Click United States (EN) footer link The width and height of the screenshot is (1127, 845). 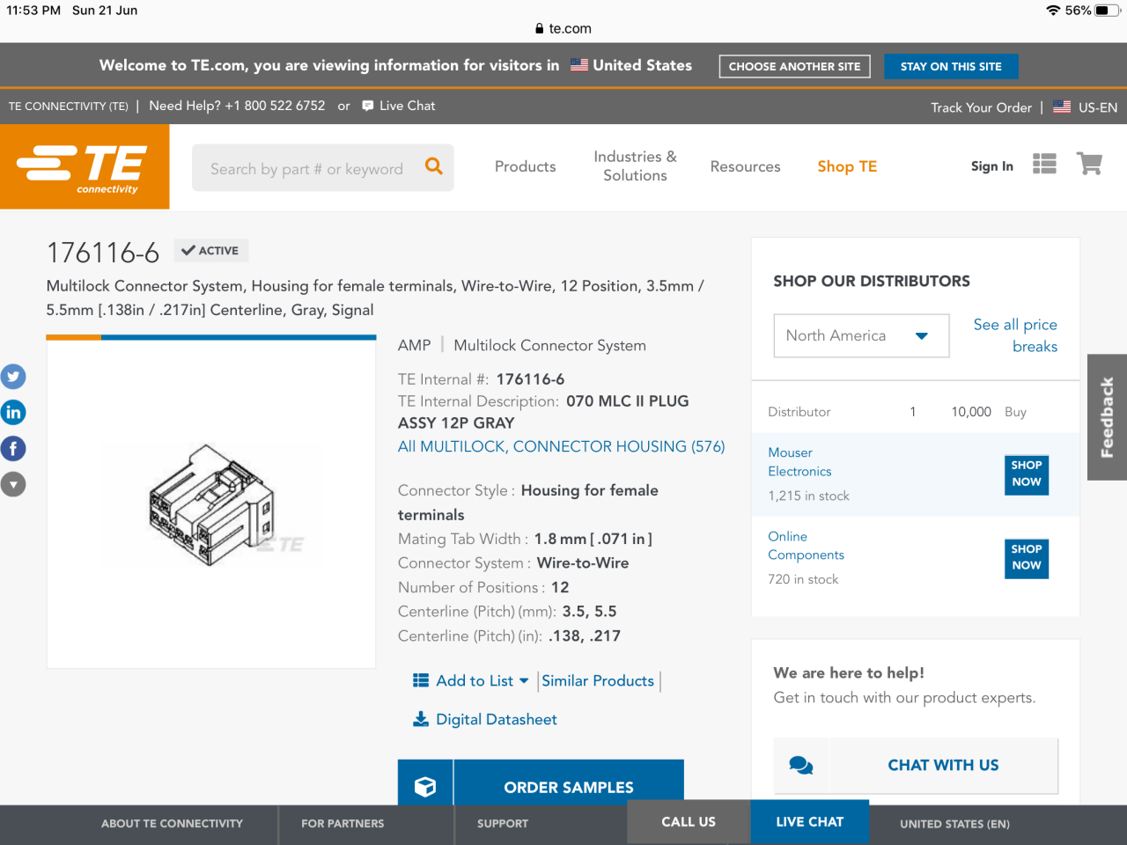pyautogui.click(x=954, y=824)
